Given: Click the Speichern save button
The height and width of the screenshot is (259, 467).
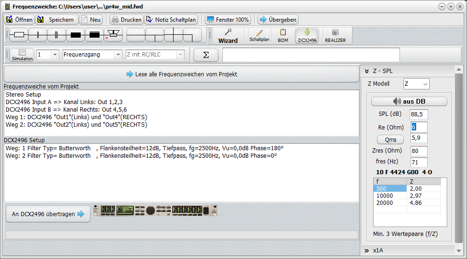Looking at the screenshot, I should pos(57,20).
